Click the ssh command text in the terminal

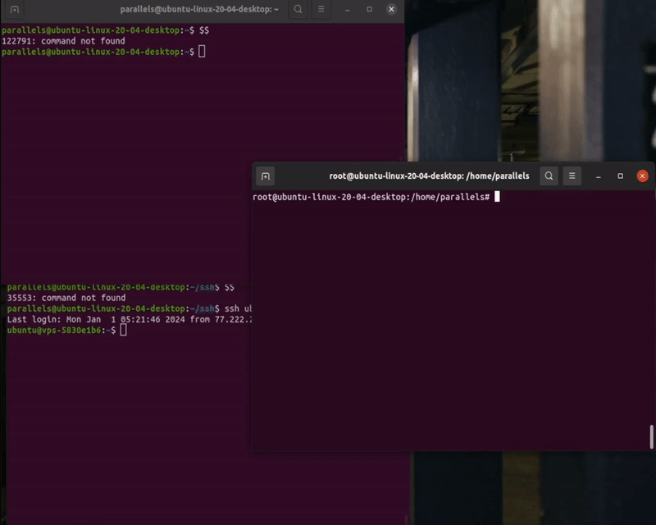click(x=238, y=308)
